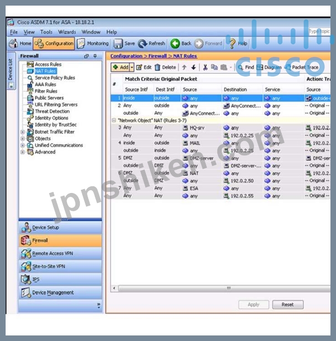The width and height of the screenshot is (336, 341).
Task: Open Site-to-Site VPN pane
Action: [x=60, y=266]
